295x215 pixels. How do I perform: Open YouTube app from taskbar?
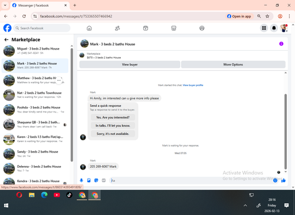(57, 195)
